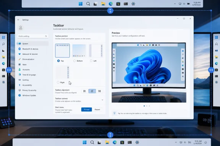
Task: Launch Microsoft Edge from the bottom taskbar
Action: pos(115,142)
